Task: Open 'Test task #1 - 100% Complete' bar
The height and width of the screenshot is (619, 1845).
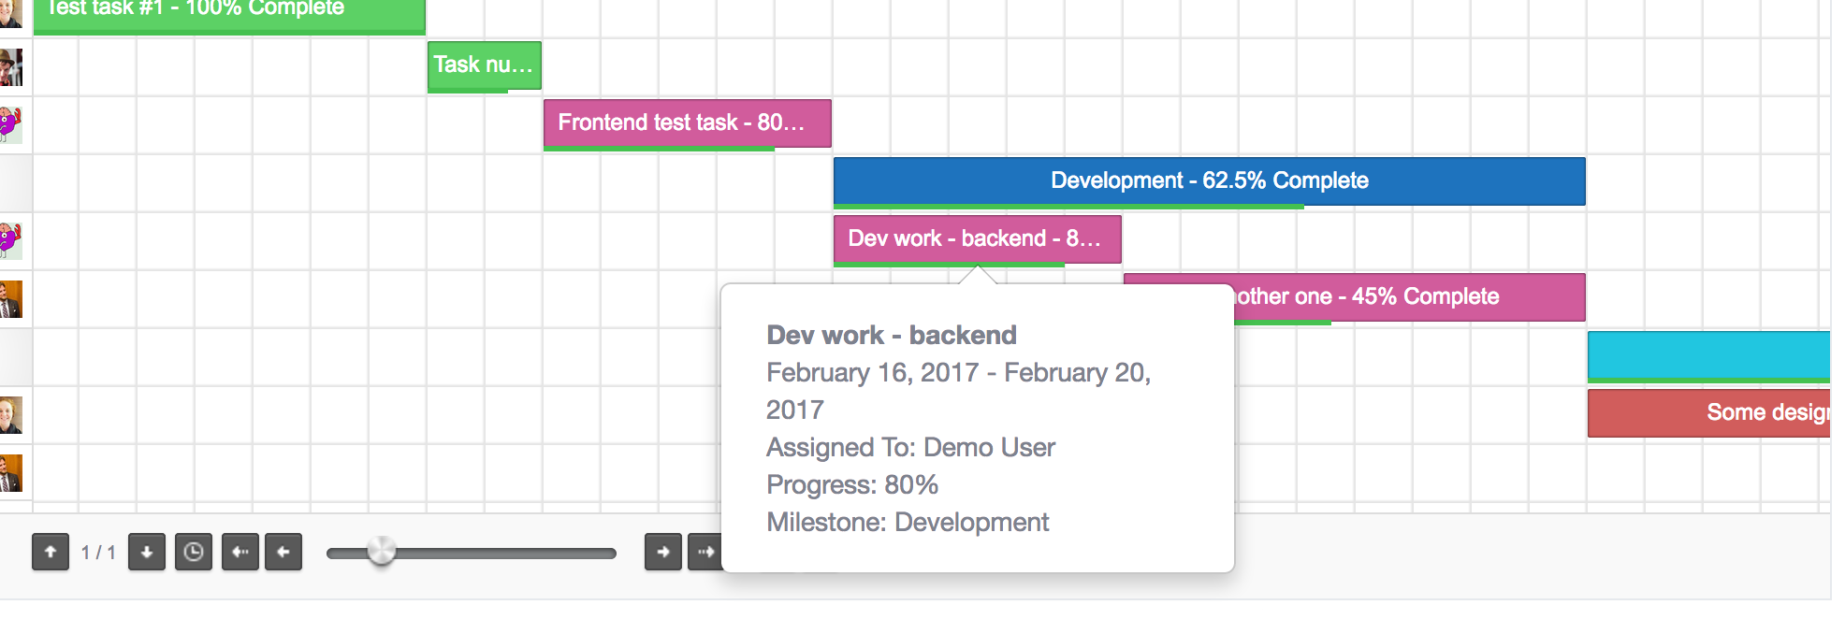Action: [228, 13]
